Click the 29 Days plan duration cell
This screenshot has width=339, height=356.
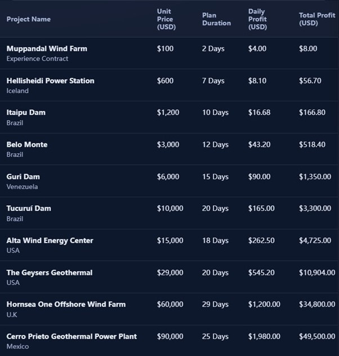pos(215,304)
